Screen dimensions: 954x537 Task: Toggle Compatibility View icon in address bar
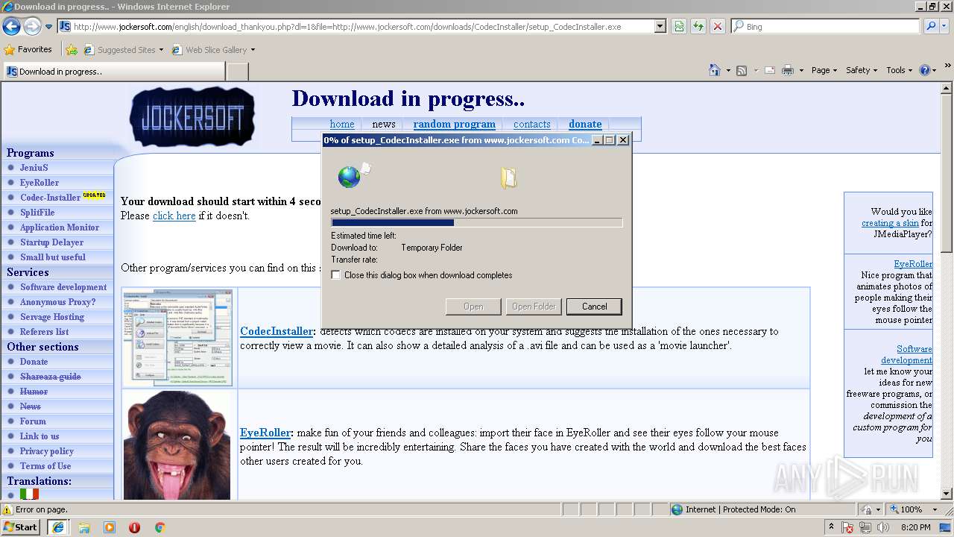click(x=679, y=26)
